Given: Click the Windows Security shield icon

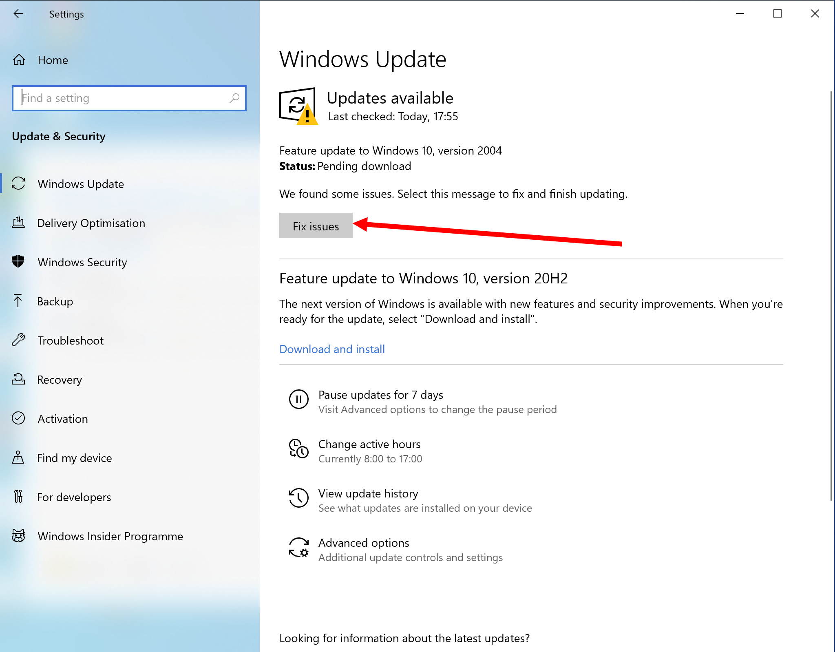Looking at the screenshot, I should click(x=18, y=261).
